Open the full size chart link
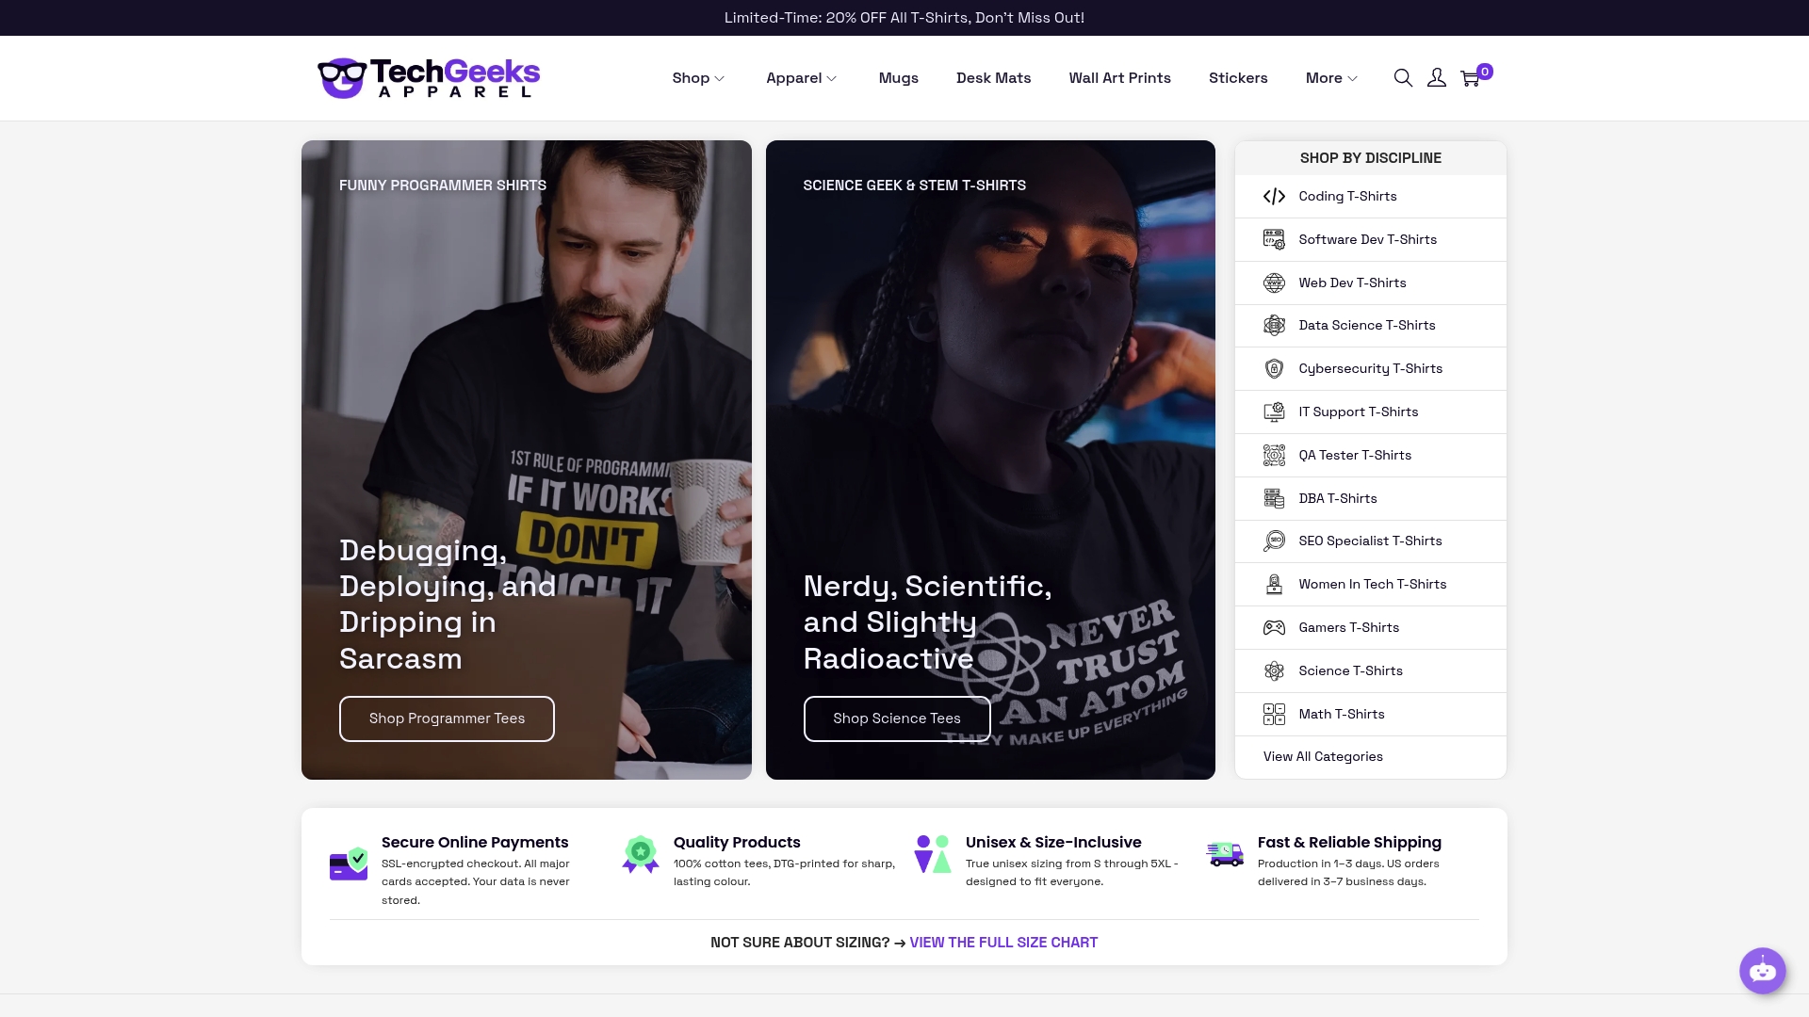Viewport: 1809px width, 1017px height. (x=1002, y=942)
